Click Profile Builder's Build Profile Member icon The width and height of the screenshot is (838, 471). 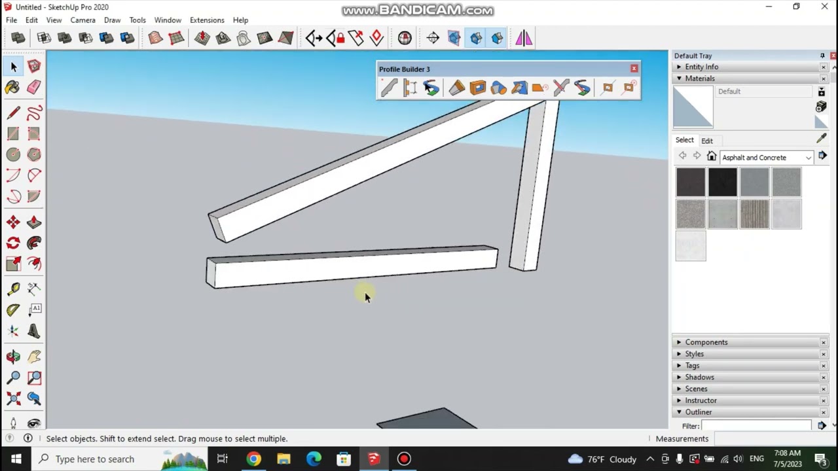pos(389,88)
